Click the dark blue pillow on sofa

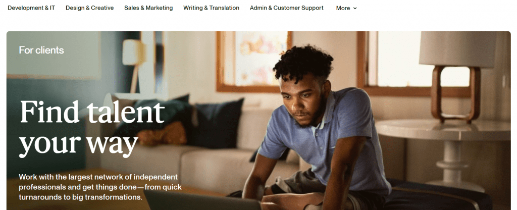217,124
